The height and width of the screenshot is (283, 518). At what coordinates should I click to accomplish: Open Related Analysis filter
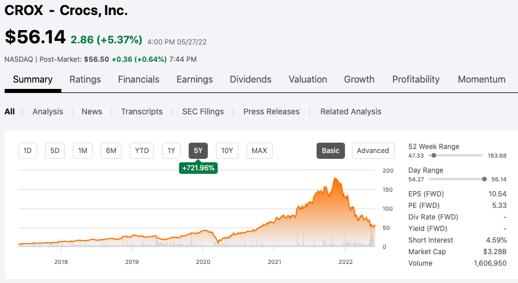coord(351,111)
